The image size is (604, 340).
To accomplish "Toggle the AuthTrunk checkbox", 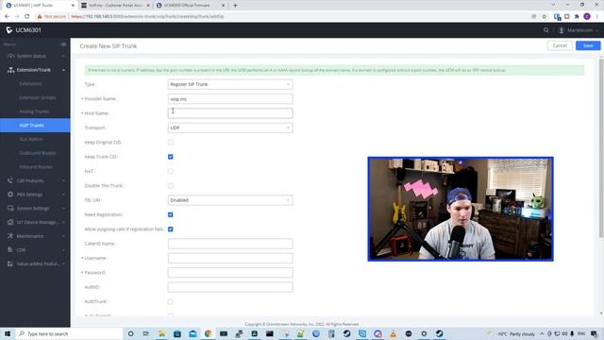I will 170,301.
